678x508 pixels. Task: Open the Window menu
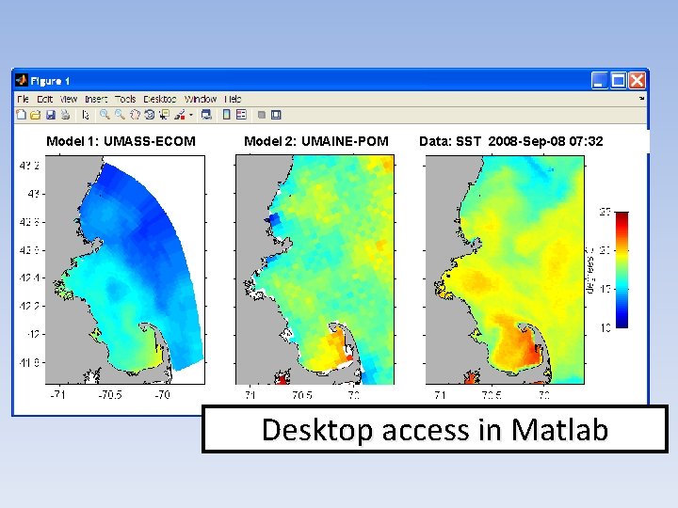(x=201, y=99)
